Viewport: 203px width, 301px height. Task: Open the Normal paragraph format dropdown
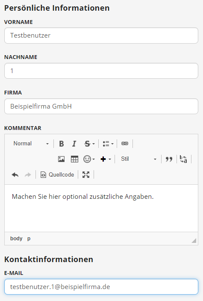[31, 144]
